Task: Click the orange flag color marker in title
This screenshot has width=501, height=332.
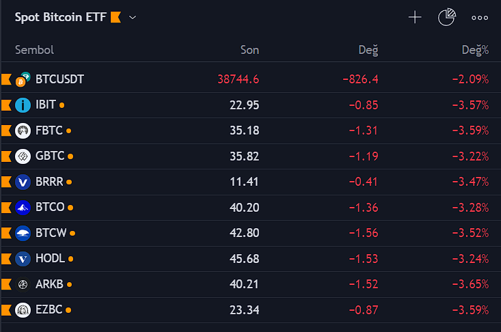Action: 116,18
